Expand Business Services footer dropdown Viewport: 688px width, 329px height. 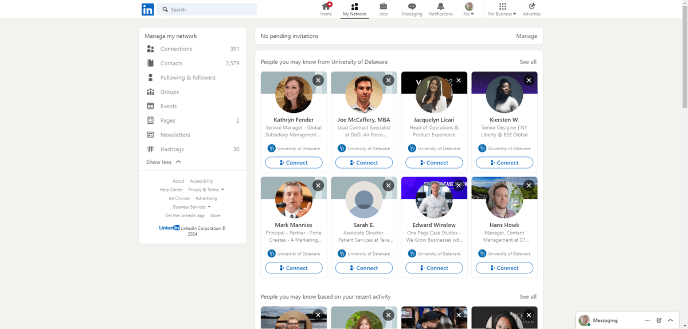192,207
